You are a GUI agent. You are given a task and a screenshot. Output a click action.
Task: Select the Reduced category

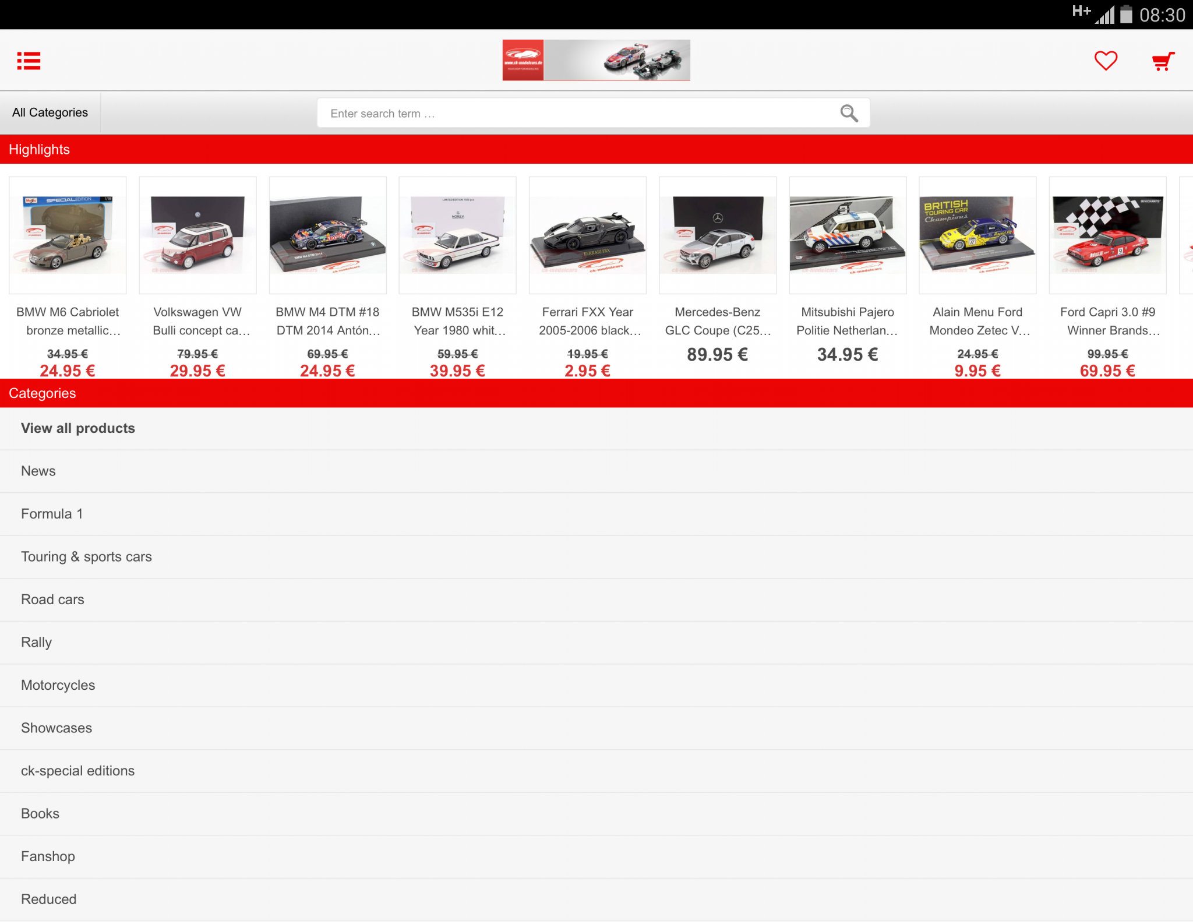click(48, 899)
